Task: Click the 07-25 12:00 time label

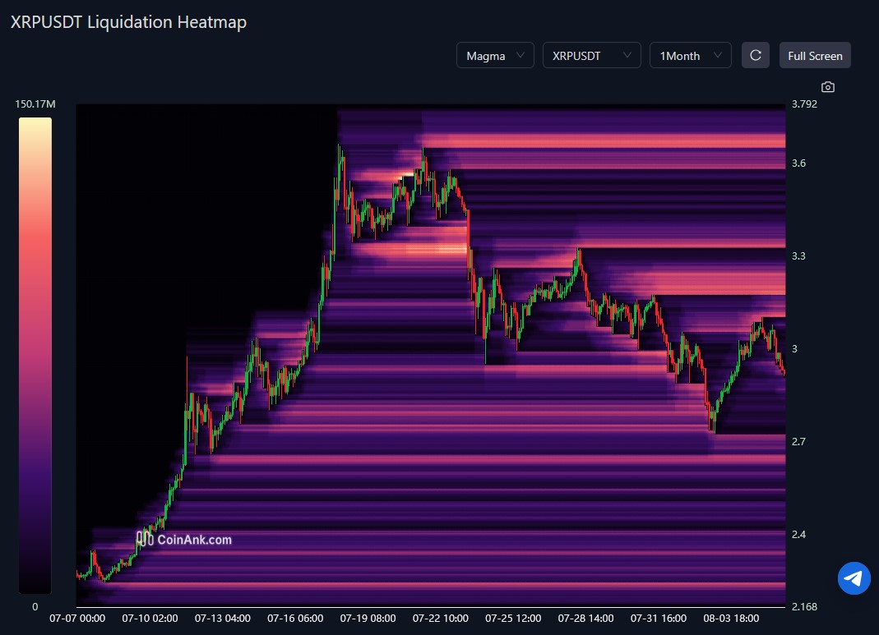Action: [x=513, y=619]
